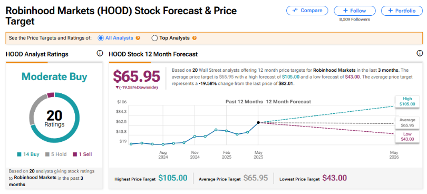Viewport: 427px width, 194px height.
Task: Add HOOD to Portfolio
Action: click(x=402, y=11)
